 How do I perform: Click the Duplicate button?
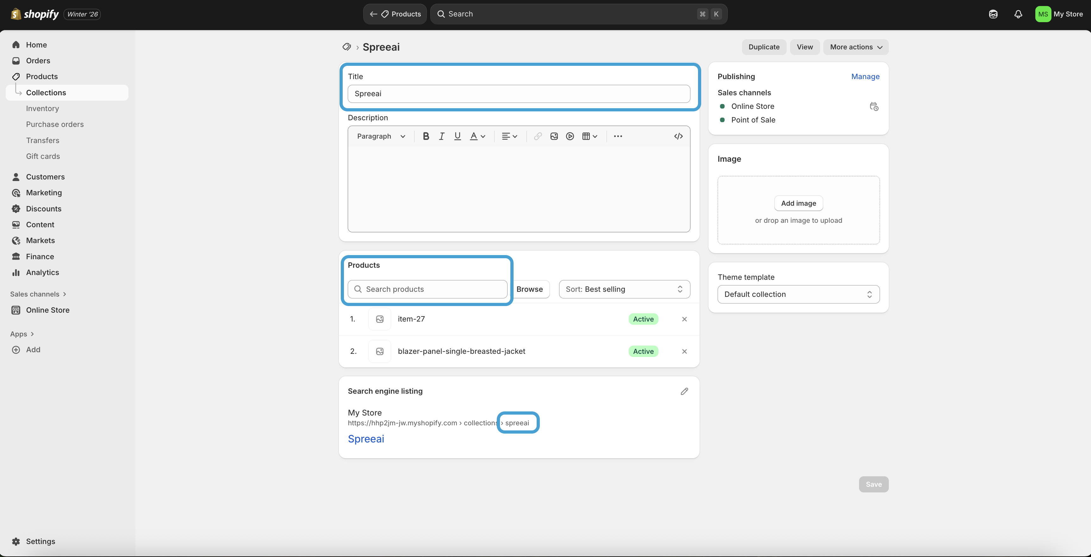tap(764, 47)
